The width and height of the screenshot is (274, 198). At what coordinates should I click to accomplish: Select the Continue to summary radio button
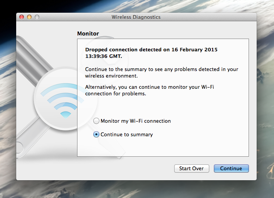click(96, 135)
